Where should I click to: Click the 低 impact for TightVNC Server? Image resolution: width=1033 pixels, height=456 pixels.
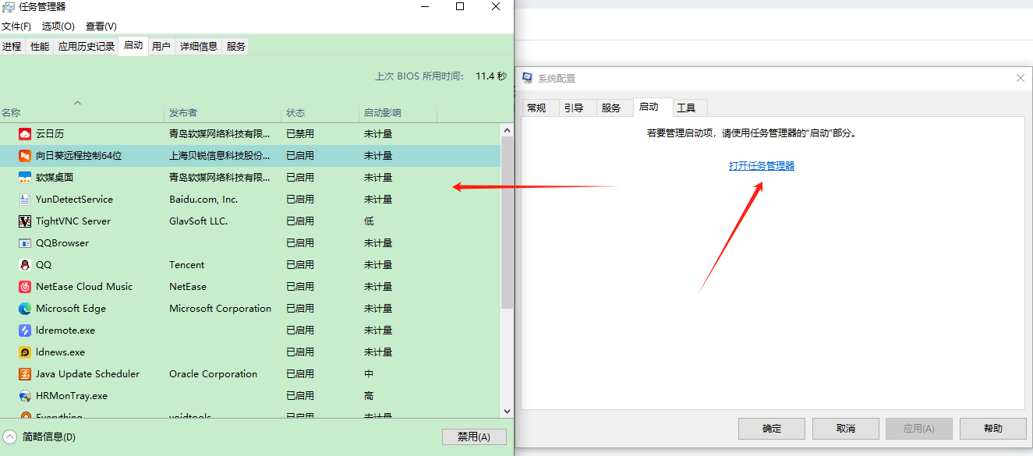point(369,221)
